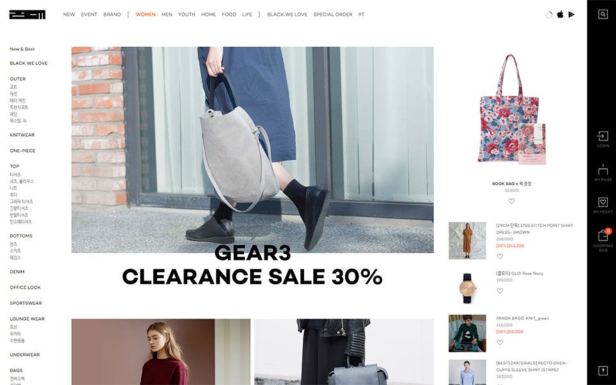Toggle heart on Book Bag product
This screenshot has height=385, width=616.
[511, 201]
